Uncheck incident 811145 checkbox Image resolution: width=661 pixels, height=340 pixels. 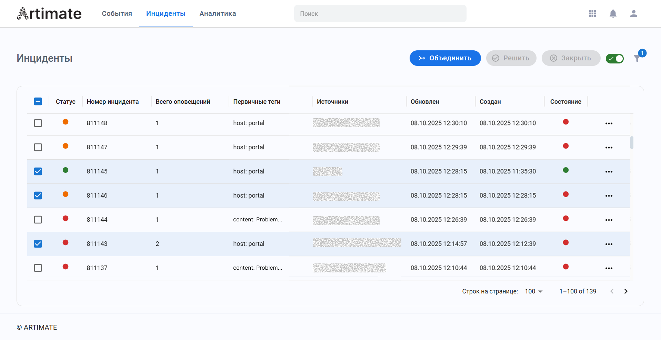tap(38, 171)
